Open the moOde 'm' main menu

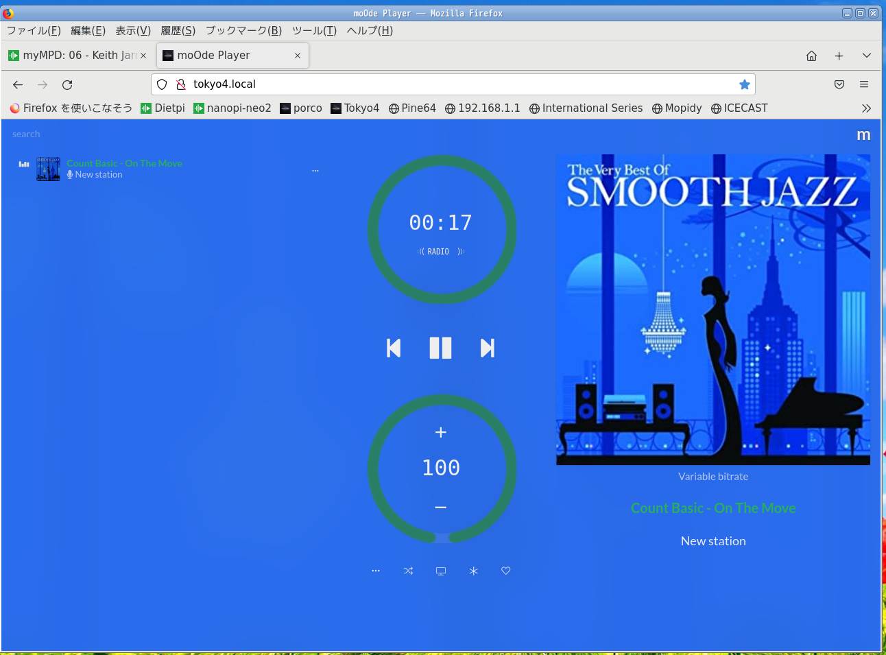863,135
